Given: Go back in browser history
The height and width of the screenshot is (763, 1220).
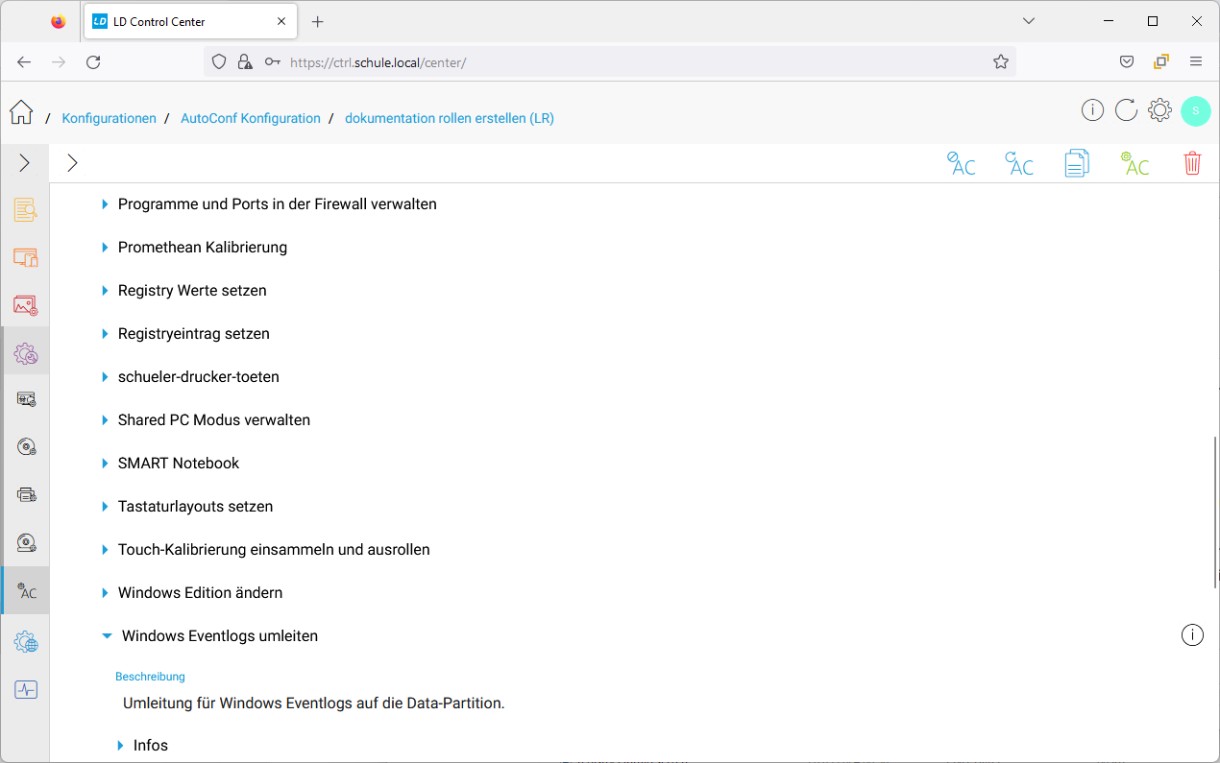Looking at the screenshot, I should (24, 61).
